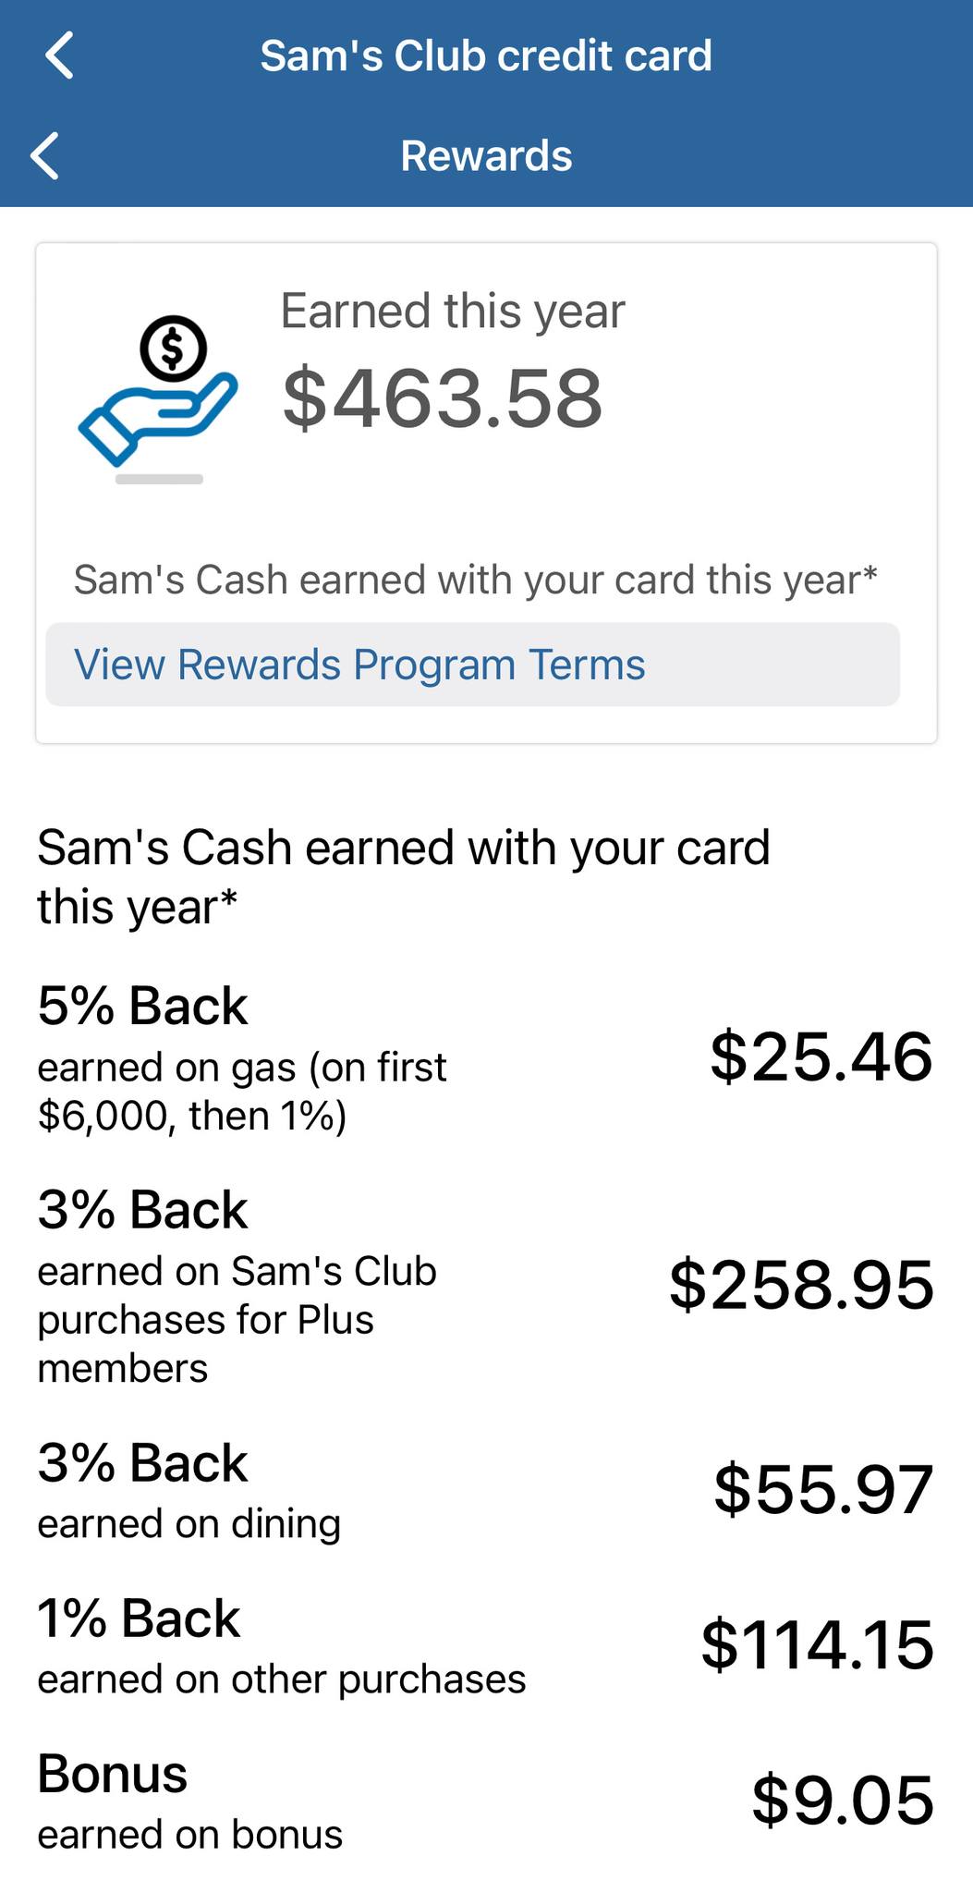Select the 5% Back gas row label
This screenshot has width=973, height=1893.
[x=242, y=1057]
